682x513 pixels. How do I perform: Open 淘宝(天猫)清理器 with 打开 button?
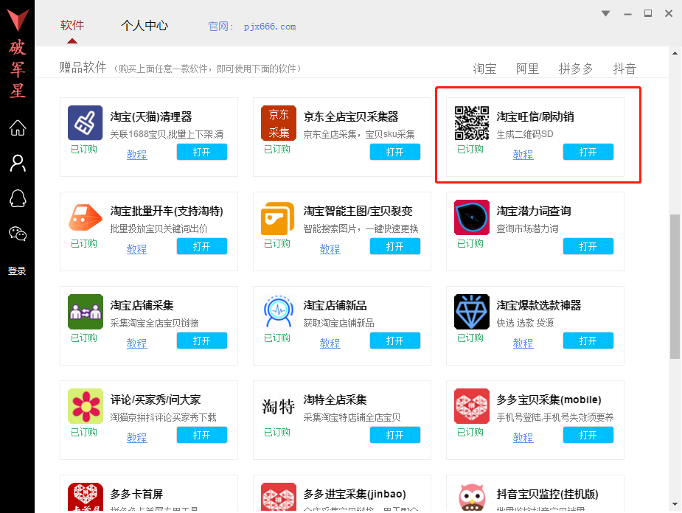[x=202, y=152]
